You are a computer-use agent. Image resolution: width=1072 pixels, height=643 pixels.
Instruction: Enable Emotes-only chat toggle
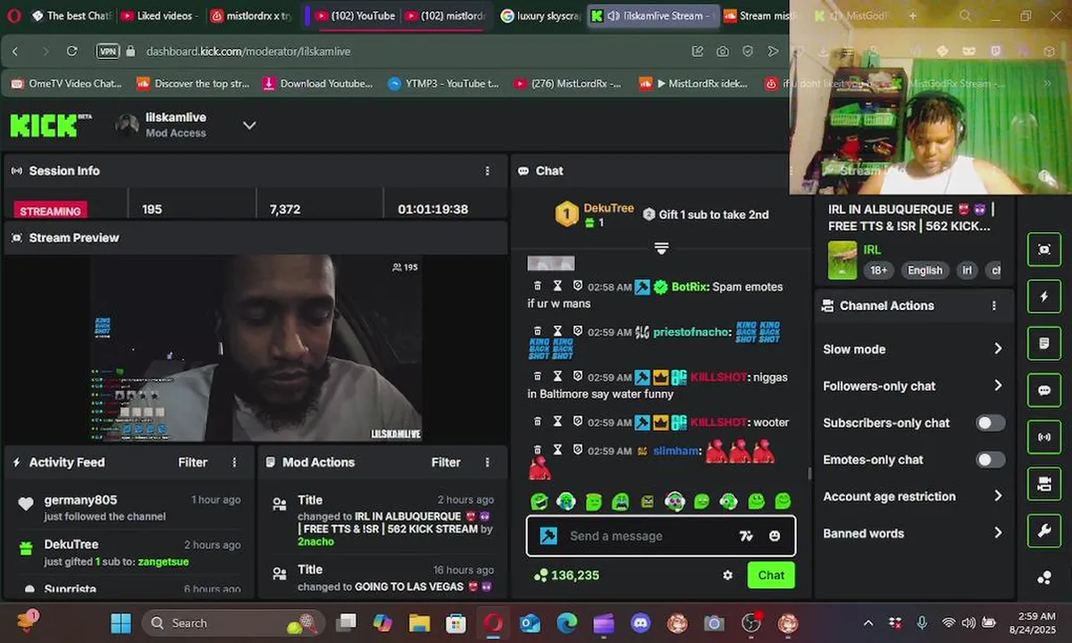point(990,460)
